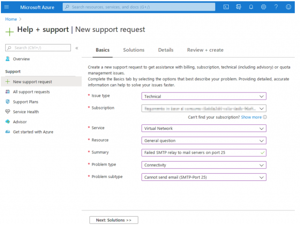The width and height of the screenshot is (300, 225).
Task: Open the Directory + subscription filter icon
Action: coord(239,7)
